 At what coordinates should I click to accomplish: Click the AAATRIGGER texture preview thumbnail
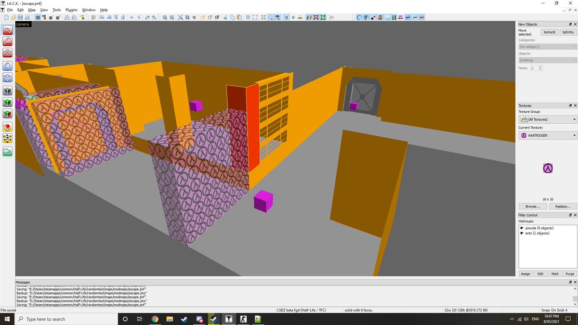click(x=548, y=168)
